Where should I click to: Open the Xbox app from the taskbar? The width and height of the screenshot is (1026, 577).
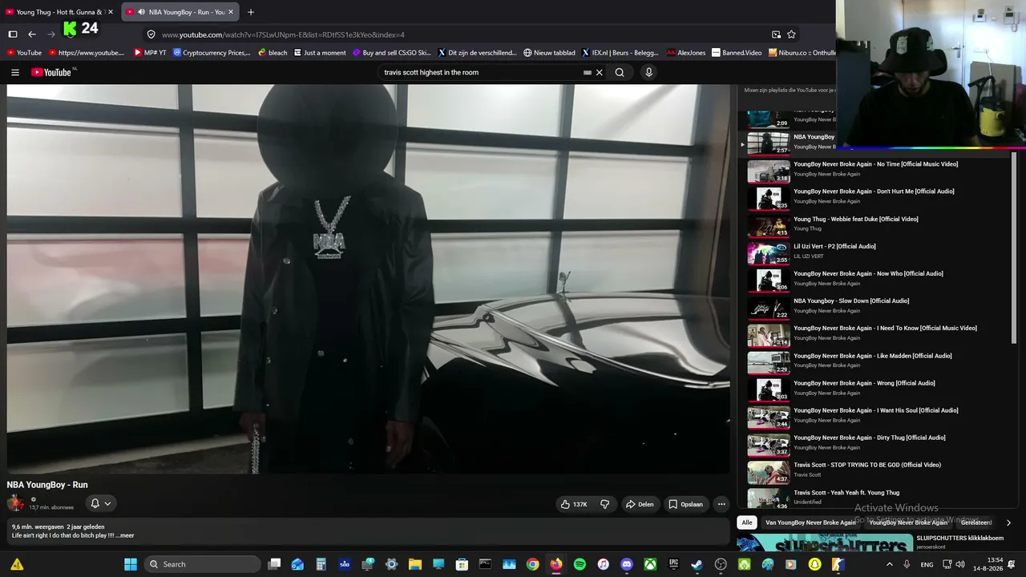point(650,564)
